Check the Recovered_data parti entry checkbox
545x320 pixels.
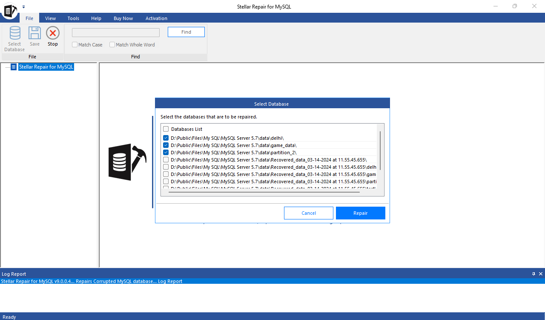(x=166, y=182)
